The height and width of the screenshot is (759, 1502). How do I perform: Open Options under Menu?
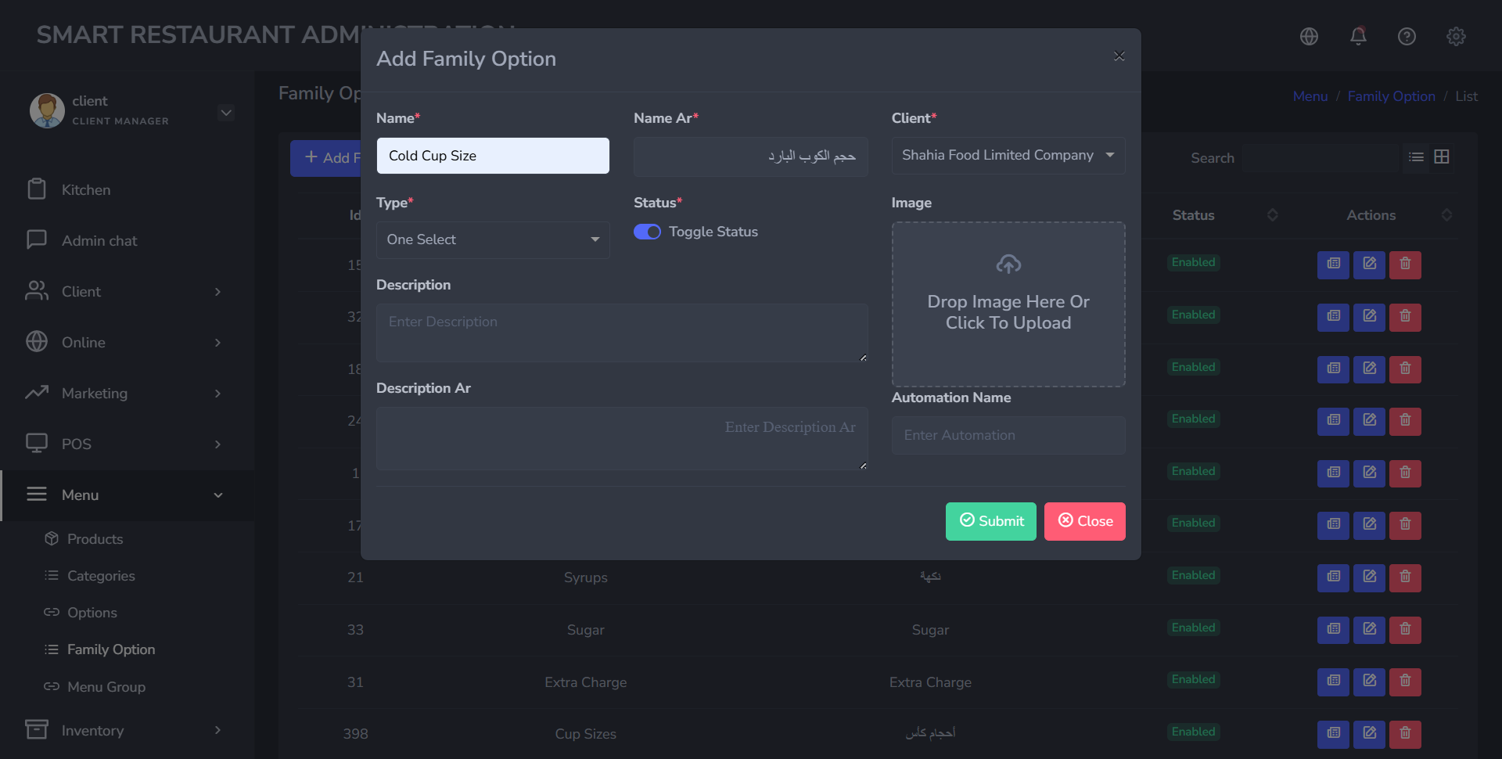tap(92, 613)
